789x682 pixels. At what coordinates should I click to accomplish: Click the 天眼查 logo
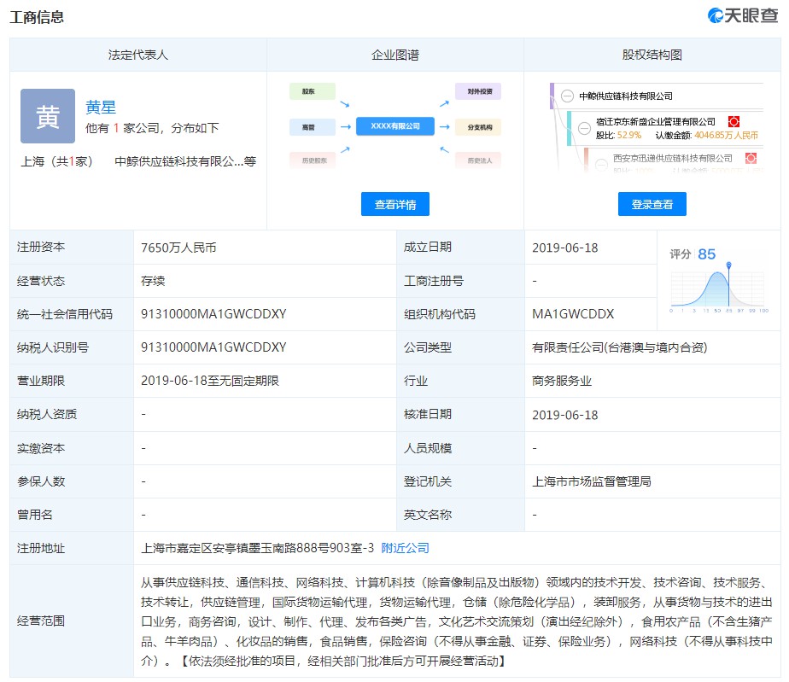pyautogui.click(x=742, y=15)
